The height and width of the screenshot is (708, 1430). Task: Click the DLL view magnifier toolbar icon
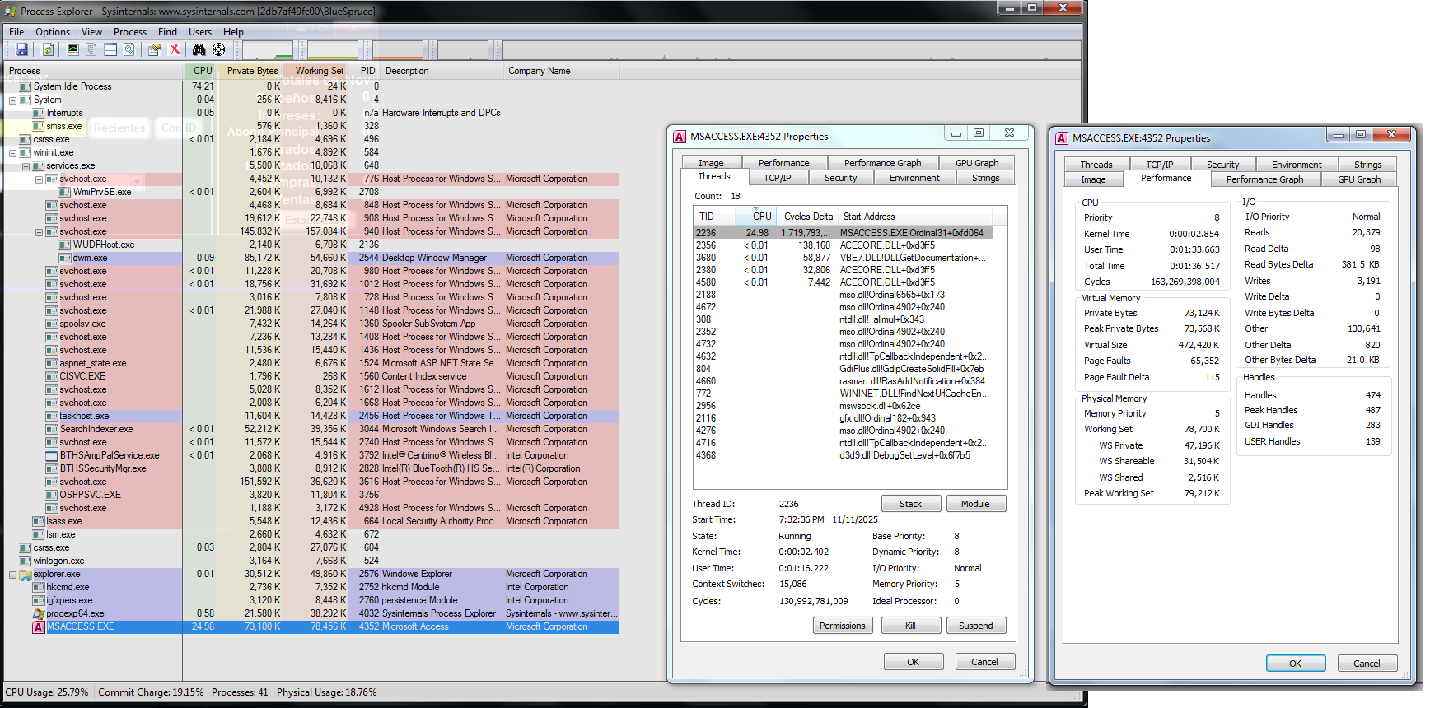[129, 50]
